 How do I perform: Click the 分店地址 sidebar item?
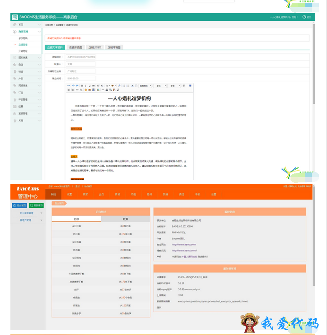point(23,52)
